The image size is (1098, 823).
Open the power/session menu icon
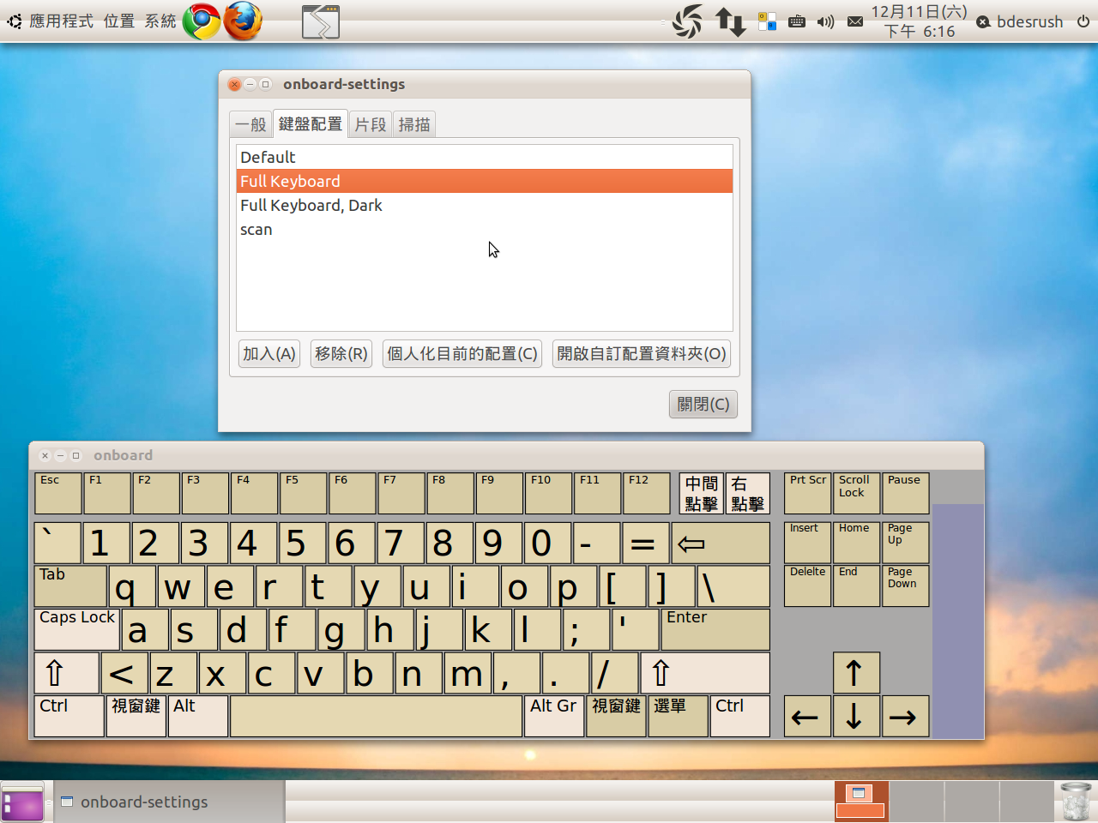[x=1083, y=21]
